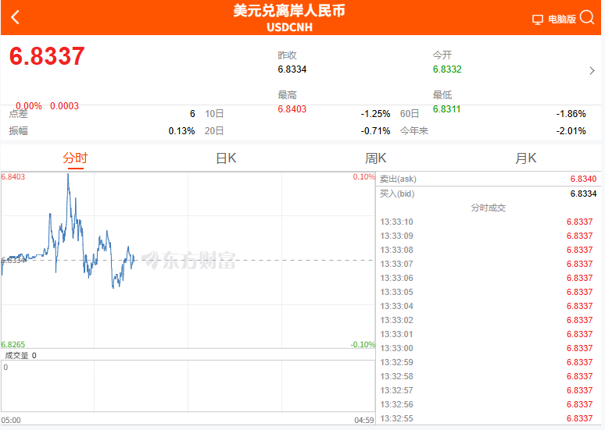Switch to the 电脑版 desktop version

[561, 20]
